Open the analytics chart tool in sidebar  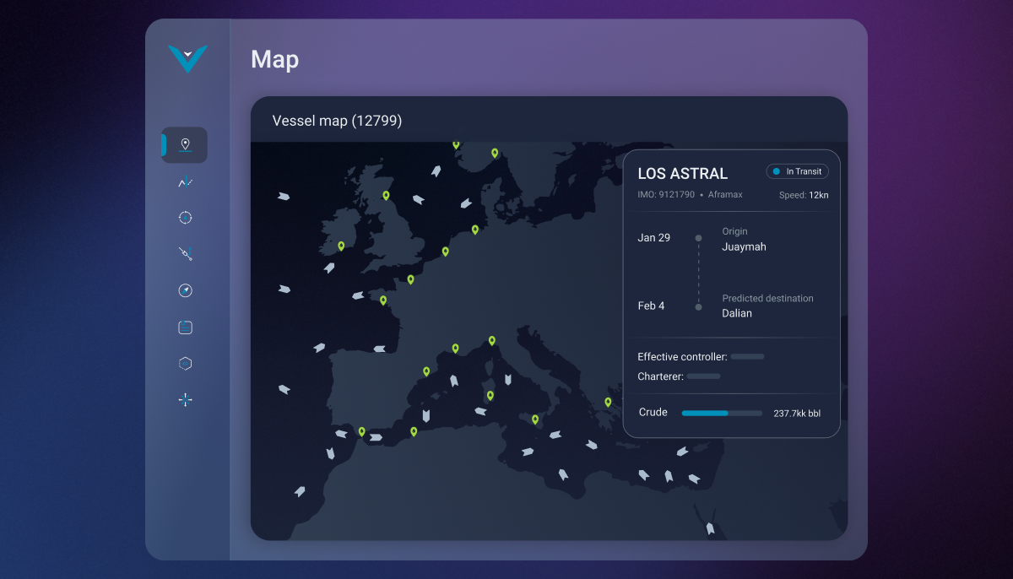coord(185,181)
